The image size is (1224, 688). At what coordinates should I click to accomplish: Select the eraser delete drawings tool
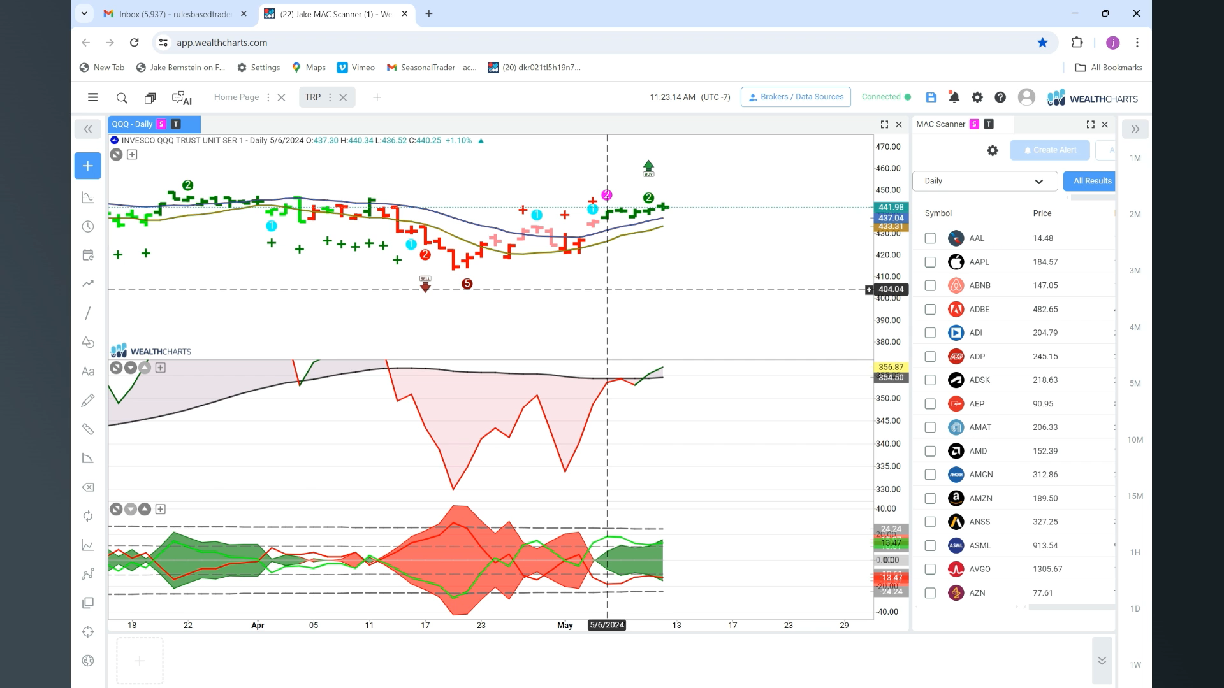pyautogui.click(x=88, y=487)
